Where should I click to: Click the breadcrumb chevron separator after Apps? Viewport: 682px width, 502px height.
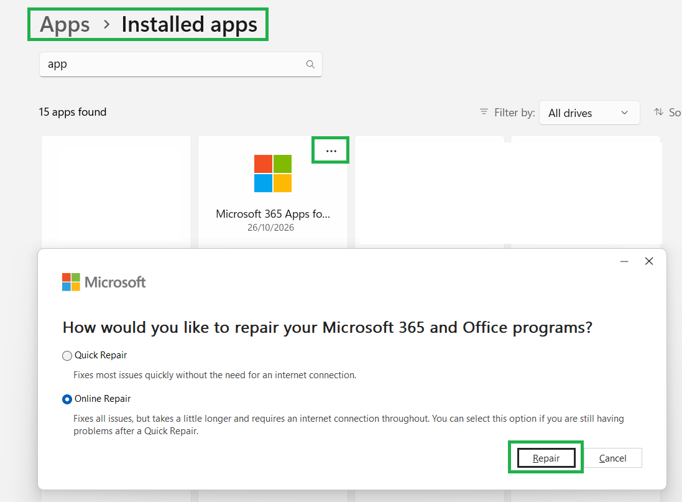(106, 24)
